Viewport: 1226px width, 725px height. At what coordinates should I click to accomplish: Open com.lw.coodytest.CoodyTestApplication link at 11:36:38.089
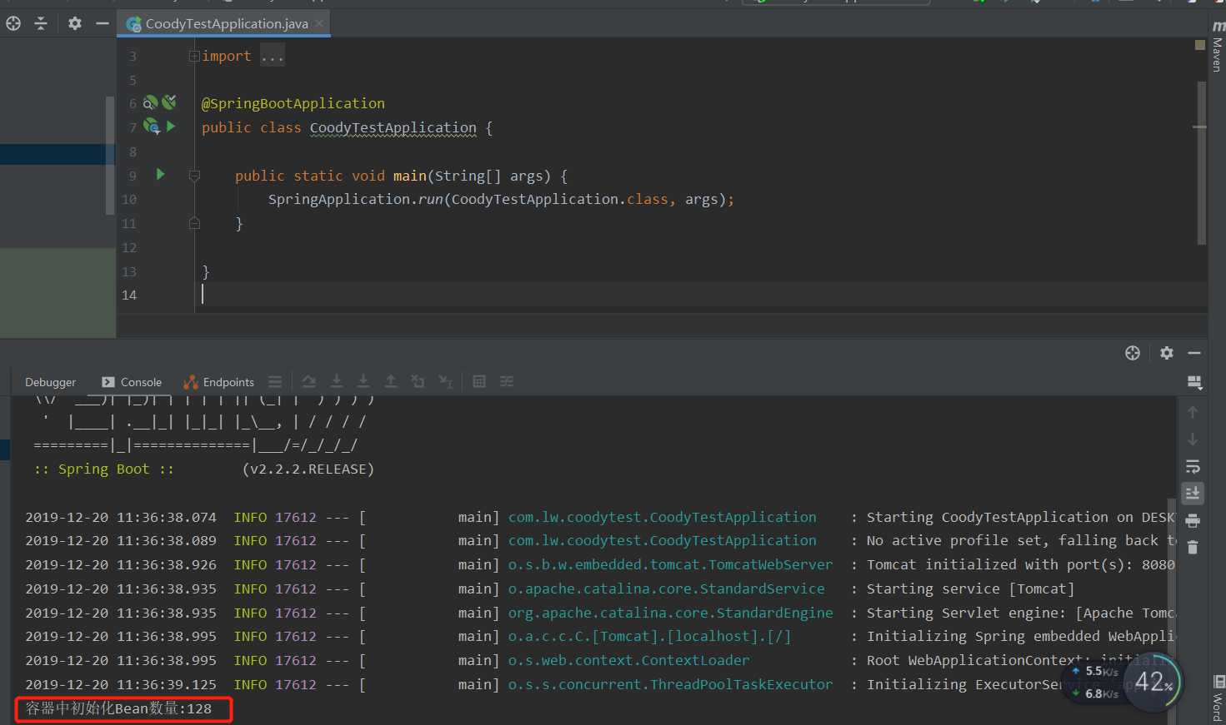click(663, 540)
